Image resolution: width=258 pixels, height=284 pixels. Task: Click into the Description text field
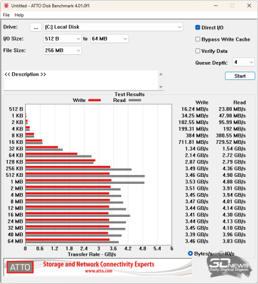click(81, 81)
